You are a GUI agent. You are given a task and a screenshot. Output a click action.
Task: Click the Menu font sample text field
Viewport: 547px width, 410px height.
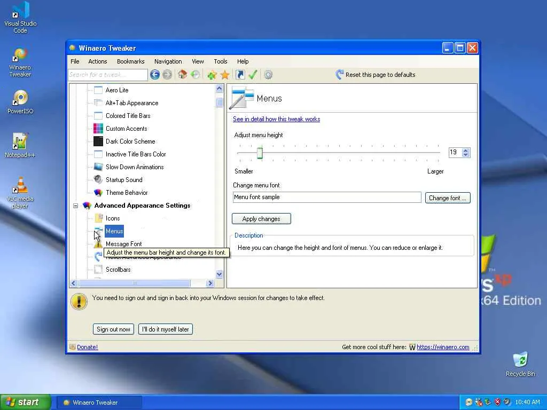click(x=327, y=197)
